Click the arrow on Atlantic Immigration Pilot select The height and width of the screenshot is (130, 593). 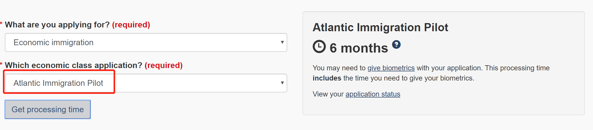click(x=282, y=83)
